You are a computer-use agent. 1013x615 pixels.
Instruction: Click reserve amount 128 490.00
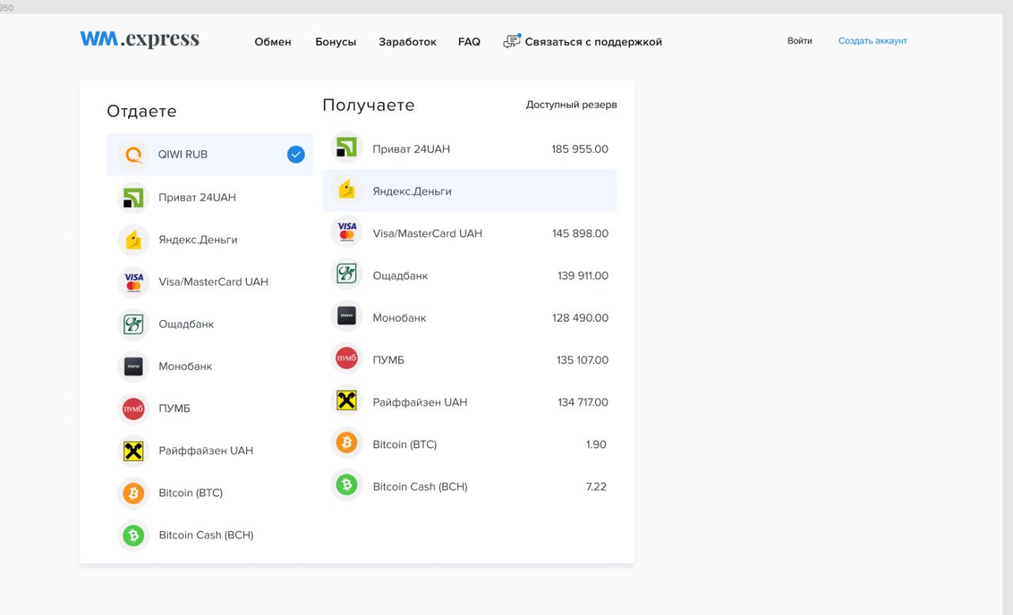coord(581,318)
